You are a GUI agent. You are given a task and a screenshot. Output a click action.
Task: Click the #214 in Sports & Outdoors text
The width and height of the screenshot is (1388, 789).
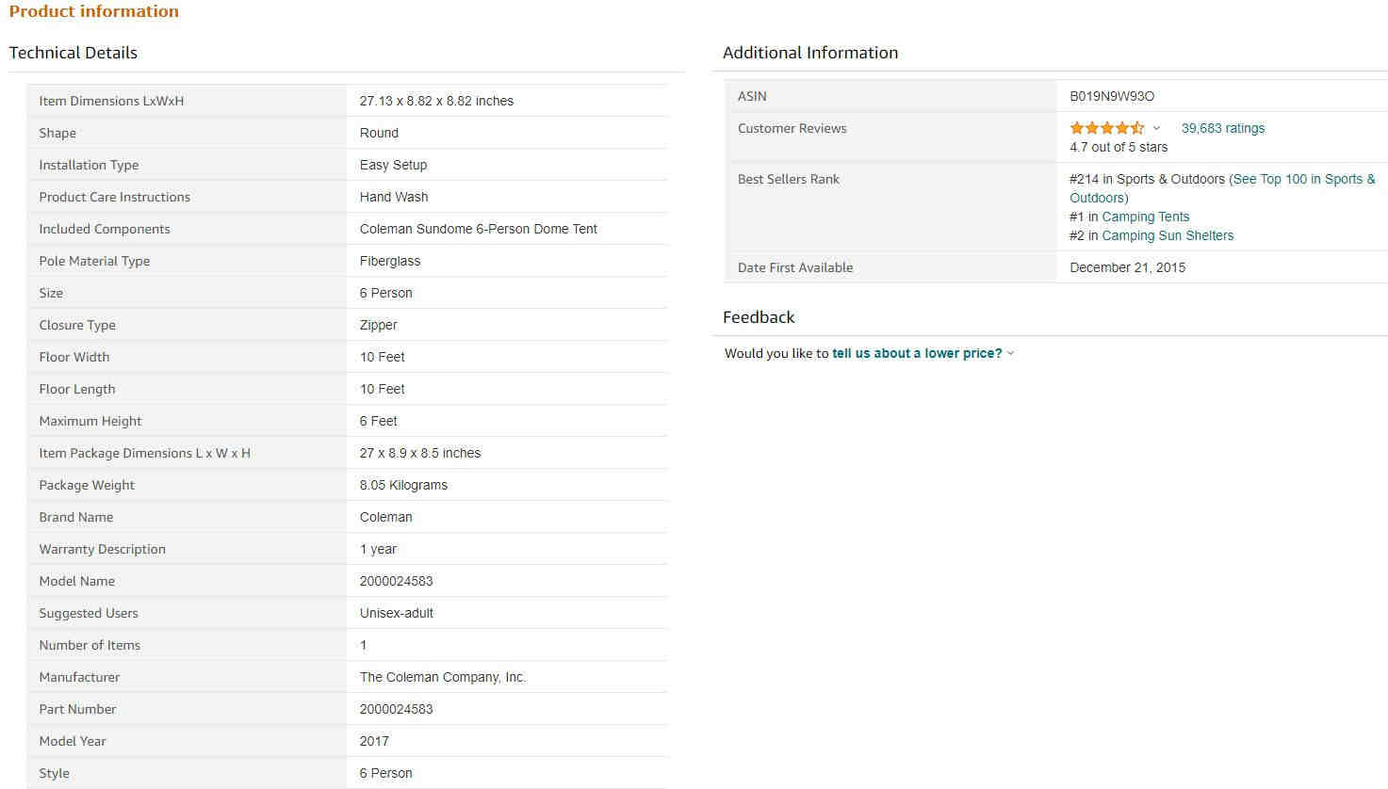[1147, 179]
